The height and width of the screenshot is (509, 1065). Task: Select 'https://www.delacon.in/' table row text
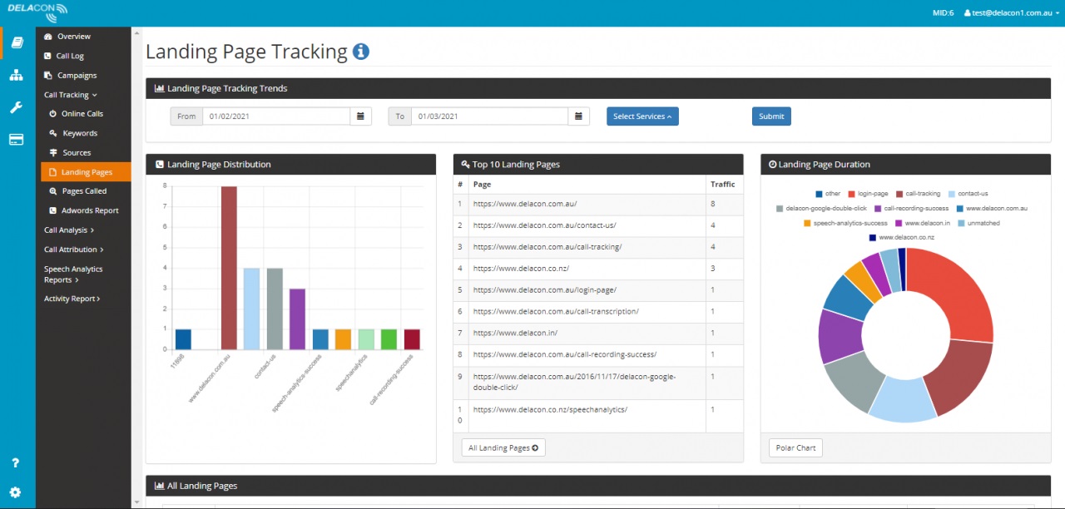point(515,334)
